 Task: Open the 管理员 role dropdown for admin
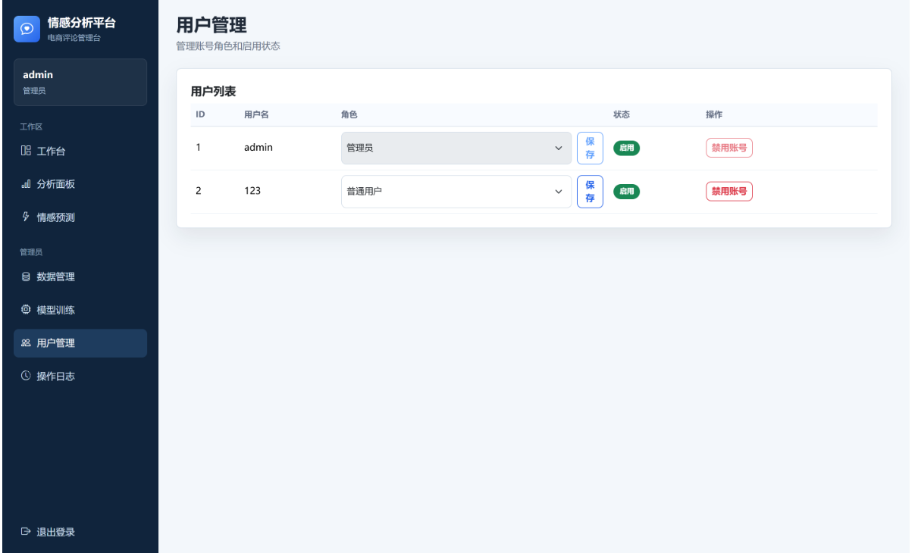pyautogui.click(x=456, y=148)
